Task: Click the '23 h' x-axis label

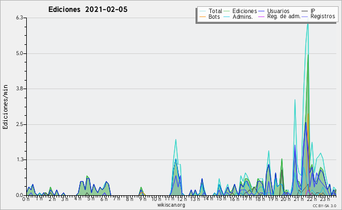Action: (x=325, y=199)
